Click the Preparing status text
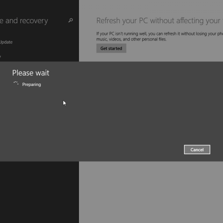This screenshot has height=223, width=223. tap(32, 85)
